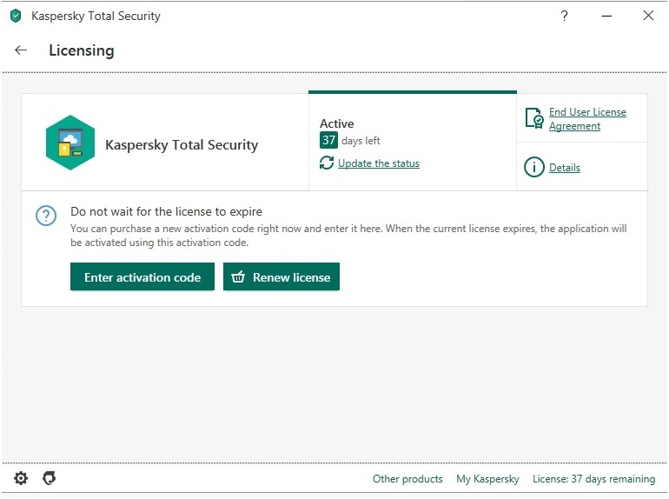Click the Kaspersky Total Security hexagon product icon
The image size is (669, 499).
[70, 143]
